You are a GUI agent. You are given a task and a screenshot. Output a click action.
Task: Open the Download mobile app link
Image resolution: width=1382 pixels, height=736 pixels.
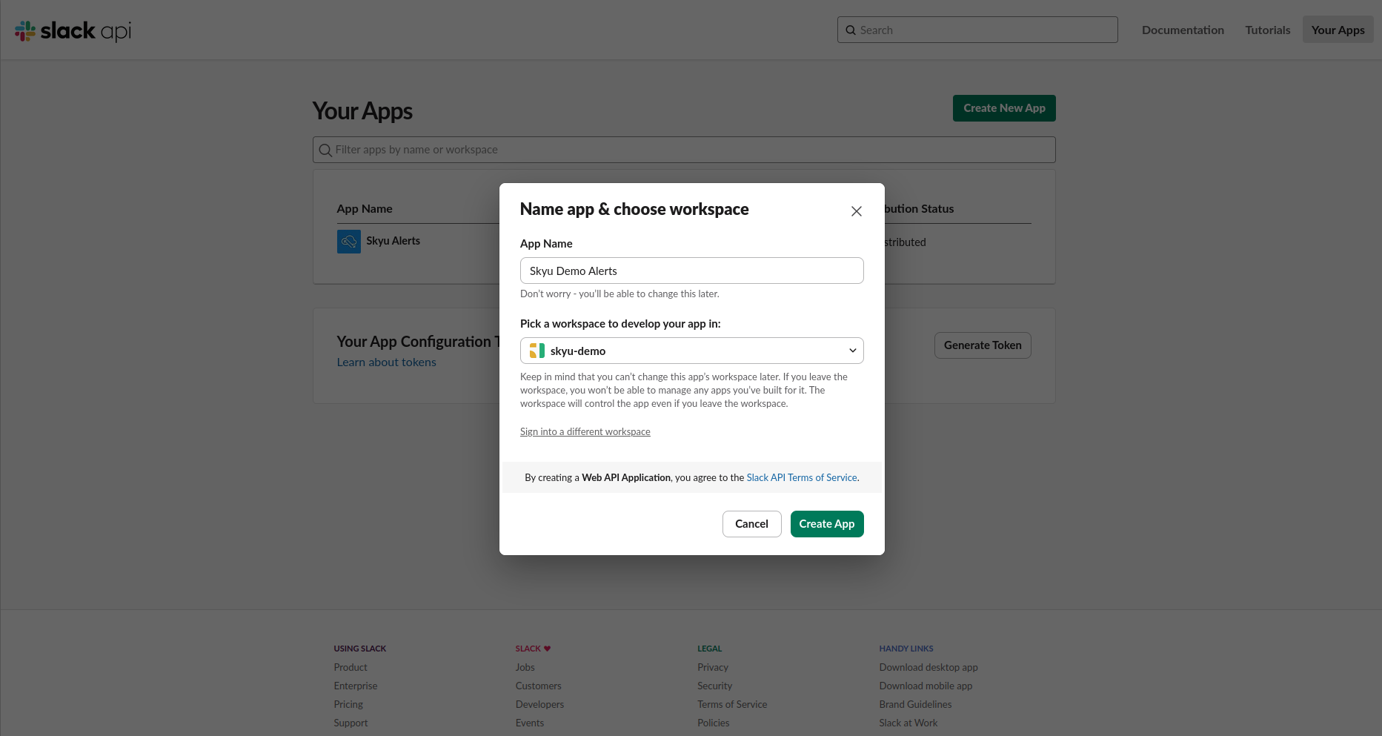coord(926,686)
